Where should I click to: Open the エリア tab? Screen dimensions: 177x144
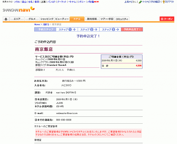coord(17,19)
